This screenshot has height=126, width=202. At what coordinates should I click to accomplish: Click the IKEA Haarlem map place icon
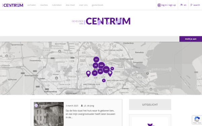[x=7, y=56]
